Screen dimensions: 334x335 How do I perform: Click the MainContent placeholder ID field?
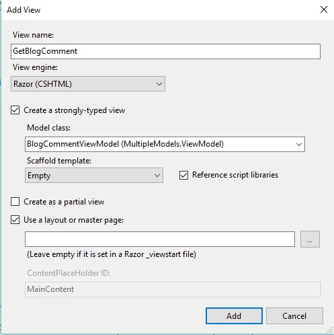(x=173, y=289)
